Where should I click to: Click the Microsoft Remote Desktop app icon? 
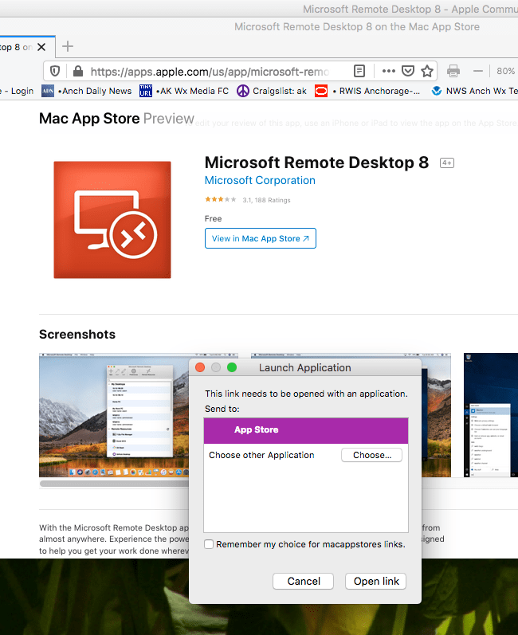[112, 219]
